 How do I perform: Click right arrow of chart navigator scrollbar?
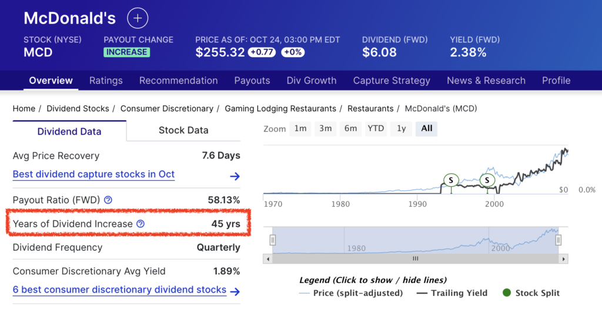pos(563,259)
